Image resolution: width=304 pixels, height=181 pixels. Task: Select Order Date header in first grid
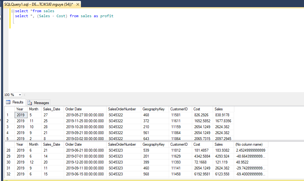pos(85,109)
